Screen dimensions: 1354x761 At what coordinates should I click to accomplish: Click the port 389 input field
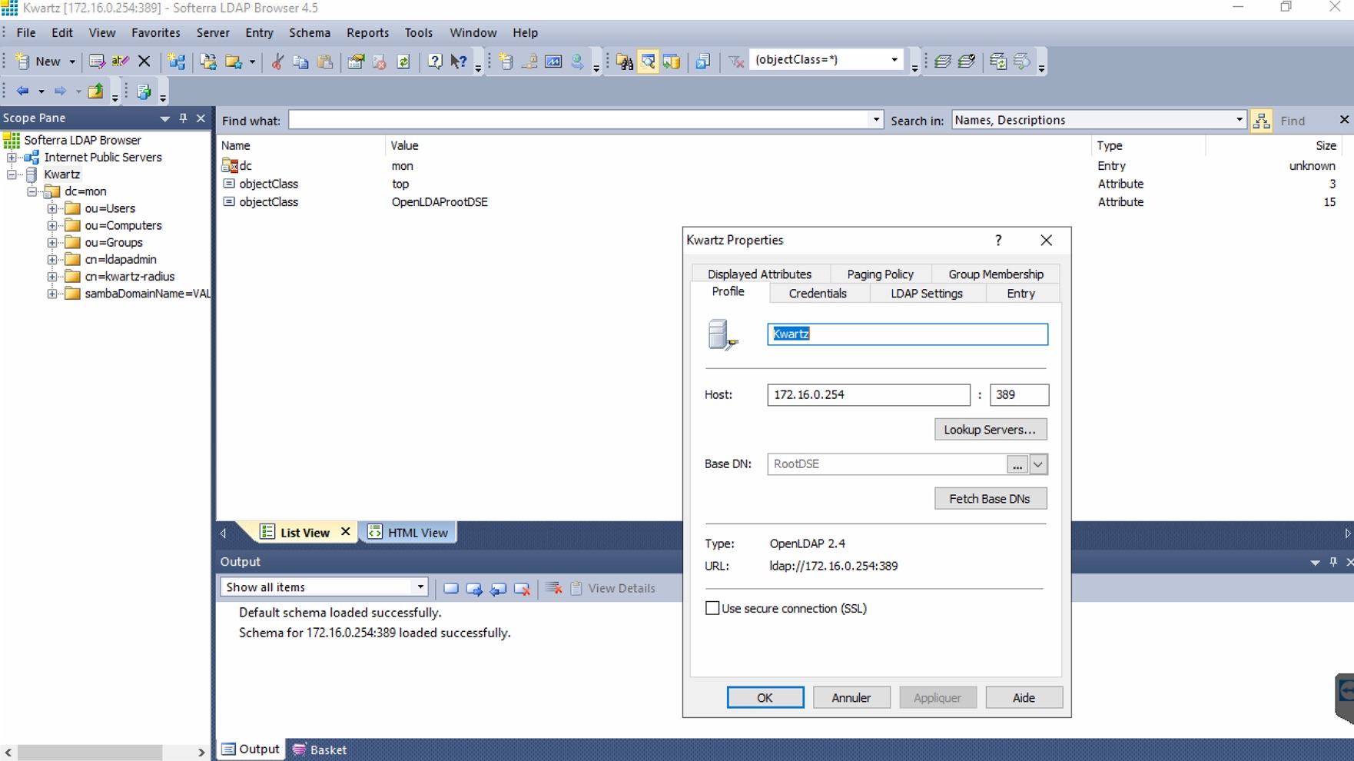(x=1019, y=395)
